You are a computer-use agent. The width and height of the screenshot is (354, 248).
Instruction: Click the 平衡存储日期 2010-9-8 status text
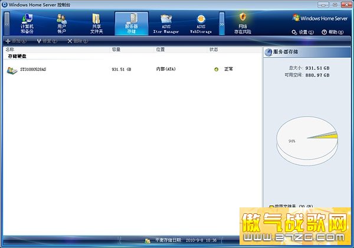[x=186, y=240]
